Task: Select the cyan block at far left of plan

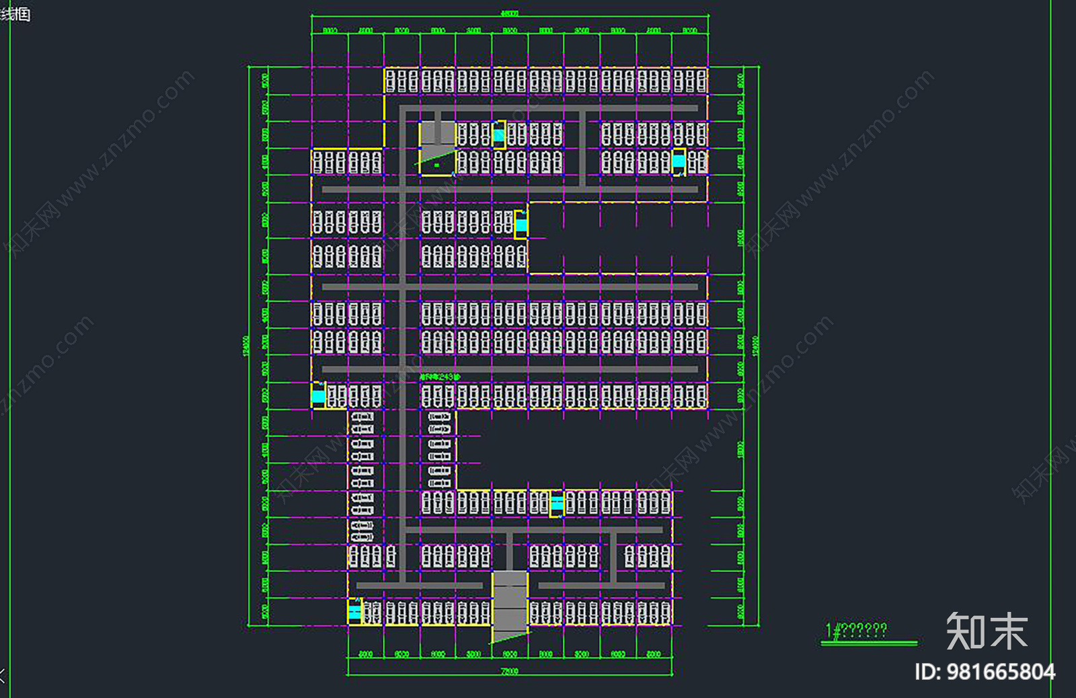Action: pos(318,397)
